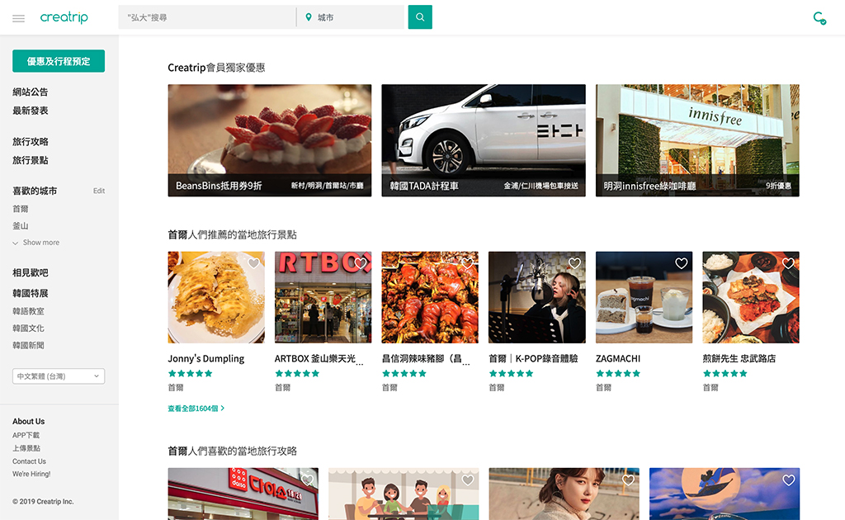
Task: Toggle favorite on the 煎餅先生 忠武路店 card
Action: click(x=788, y=263)
